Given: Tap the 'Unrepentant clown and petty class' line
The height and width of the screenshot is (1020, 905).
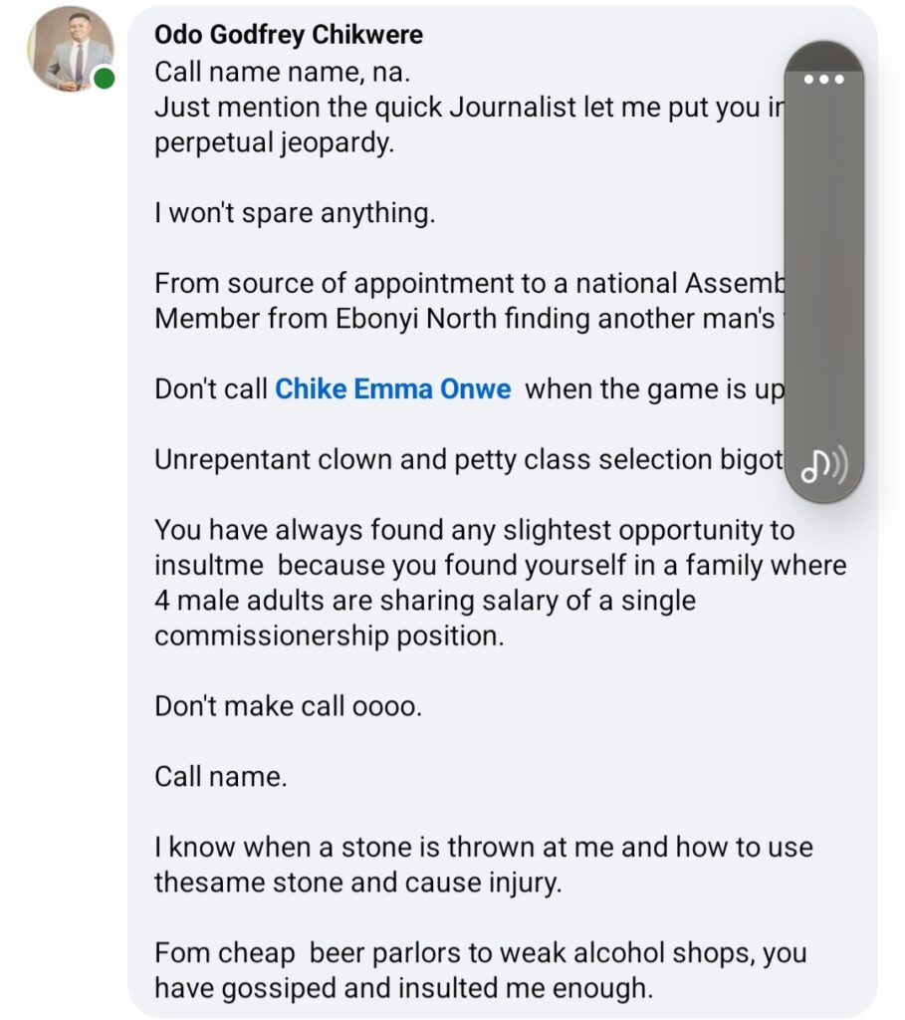Looking at the screenshot, I should [469, 460].
